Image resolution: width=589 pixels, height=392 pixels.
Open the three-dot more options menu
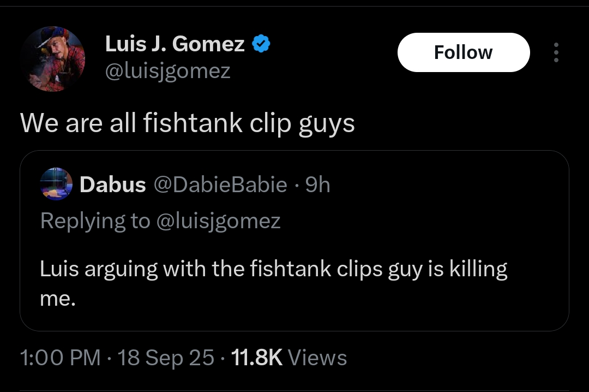pyautogui.click(x=556, y=52)
